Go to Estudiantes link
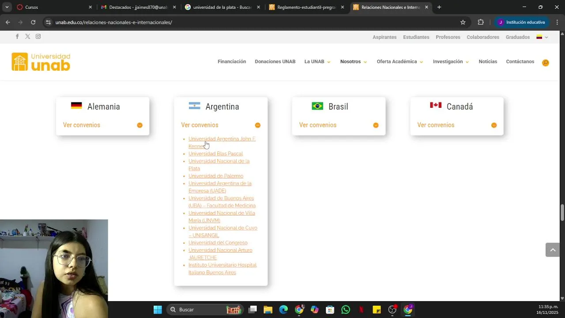The height and width of the screenshot is (318, 565). (x=416, y=37)
